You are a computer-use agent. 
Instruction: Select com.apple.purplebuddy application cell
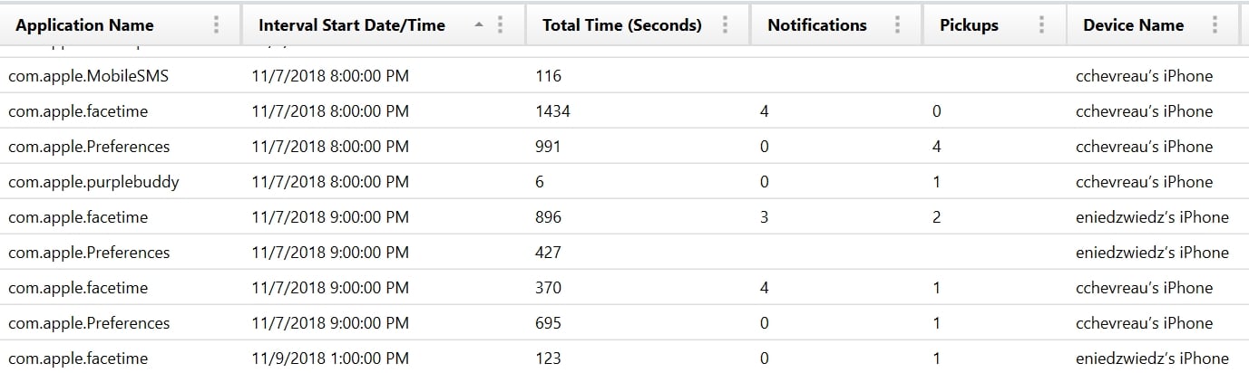pos(94,182)
